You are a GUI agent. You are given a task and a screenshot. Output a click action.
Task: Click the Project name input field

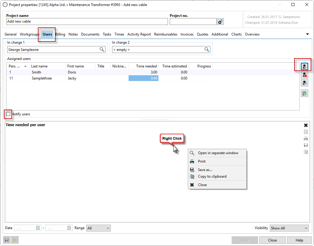pyautogui.click(x=87, y=22)
